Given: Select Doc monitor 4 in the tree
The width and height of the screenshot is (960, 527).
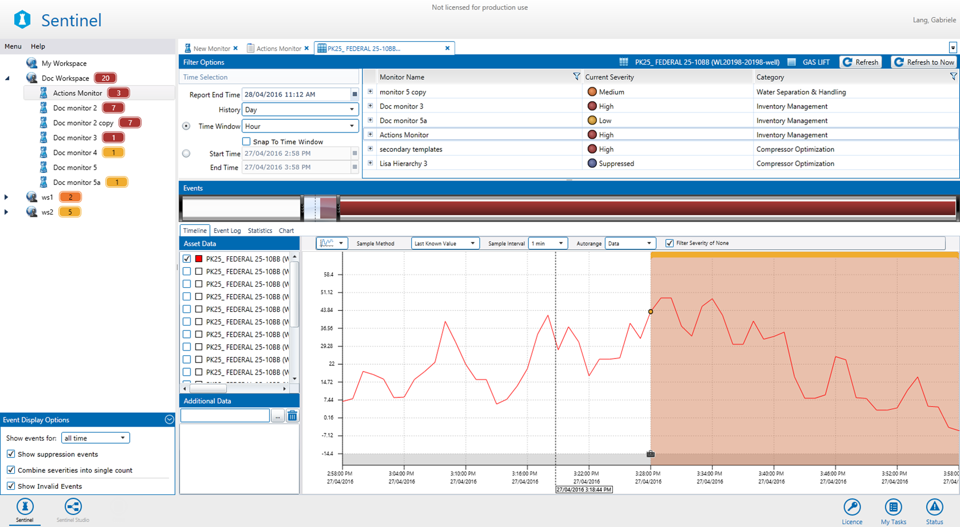Looking at the screenshot, I should (75, 152).
